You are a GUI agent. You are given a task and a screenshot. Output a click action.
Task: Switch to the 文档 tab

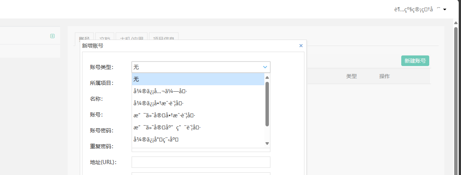105,39
